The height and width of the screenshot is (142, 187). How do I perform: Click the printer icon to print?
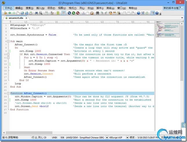(x=36, y=13)
